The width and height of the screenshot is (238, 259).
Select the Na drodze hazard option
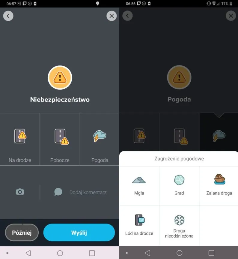(x=20, y=139)
